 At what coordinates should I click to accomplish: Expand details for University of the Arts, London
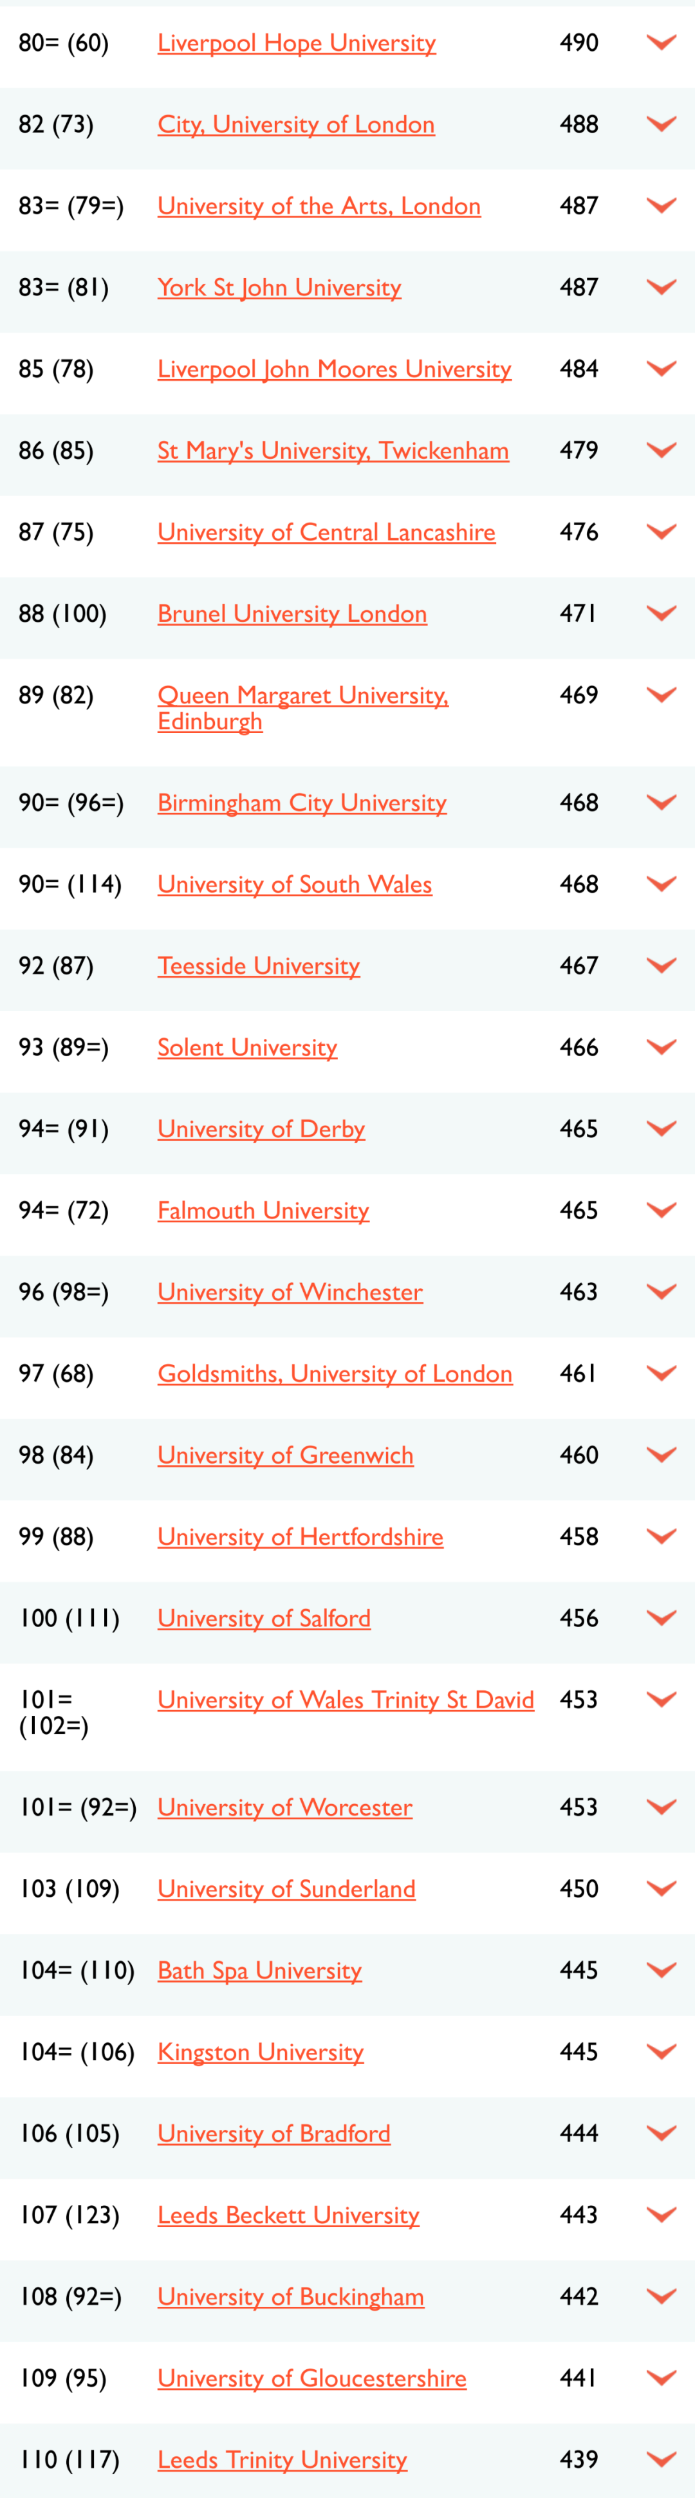tap(661, 205)
